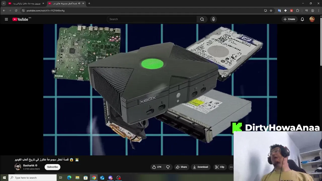The width and height of the screenshot is (322, 181).
Task: Open the browser Extensions puzzle icon
Action: click(298, 11)
